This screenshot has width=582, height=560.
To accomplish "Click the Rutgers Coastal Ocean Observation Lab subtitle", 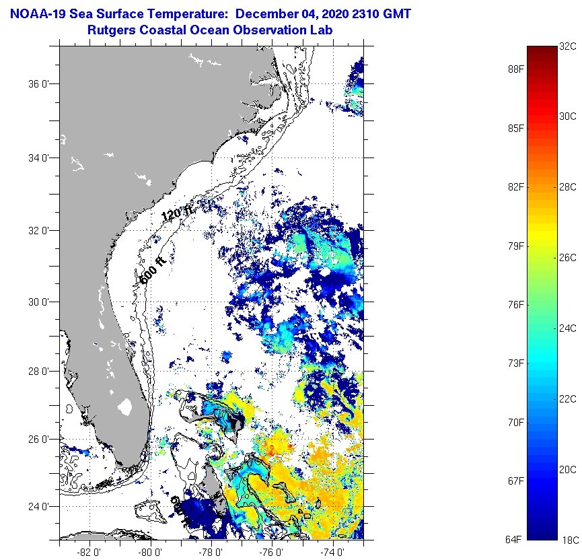I will point(210,30).
